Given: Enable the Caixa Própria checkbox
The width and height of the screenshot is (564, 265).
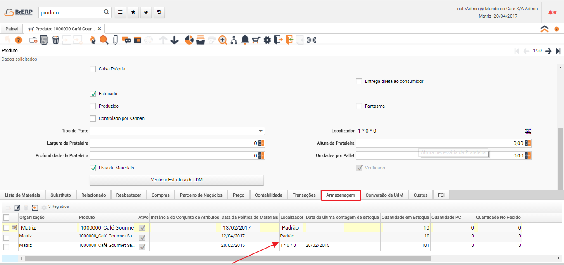Looking at the screenshot, I should (93, 69).
